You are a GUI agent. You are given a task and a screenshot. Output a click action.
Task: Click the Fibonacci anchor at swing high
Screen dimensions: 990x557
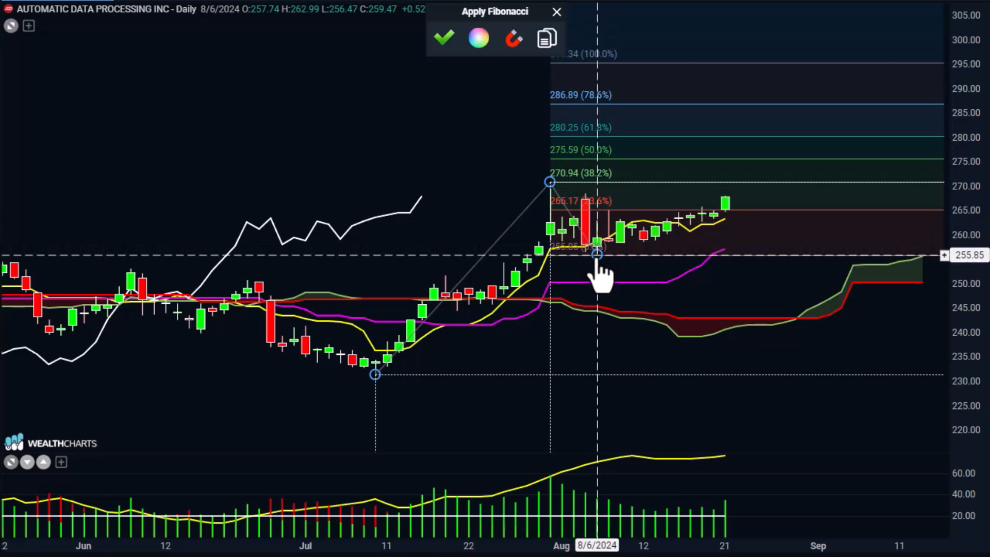click(x=550, y=182)
